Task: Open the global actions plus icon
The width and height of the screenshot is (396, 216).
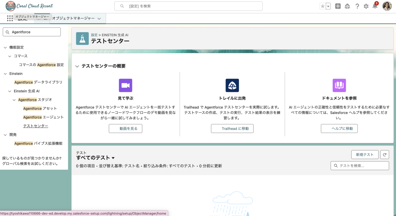Action: point(338,6)
